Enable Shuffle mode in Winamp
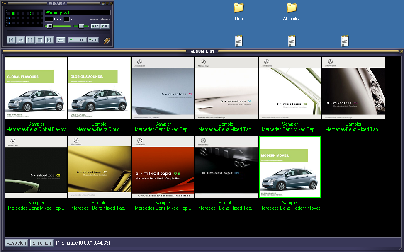404x252 pixels. pyautogui.click(x=78, y=40)
